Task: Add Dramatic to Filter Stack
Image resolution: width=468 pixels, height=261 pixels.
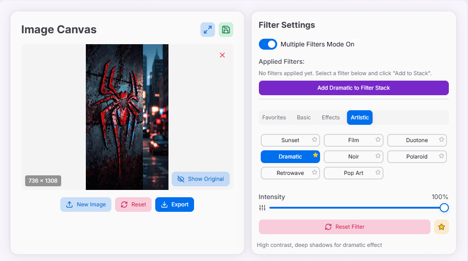Action: pos(354,88)
